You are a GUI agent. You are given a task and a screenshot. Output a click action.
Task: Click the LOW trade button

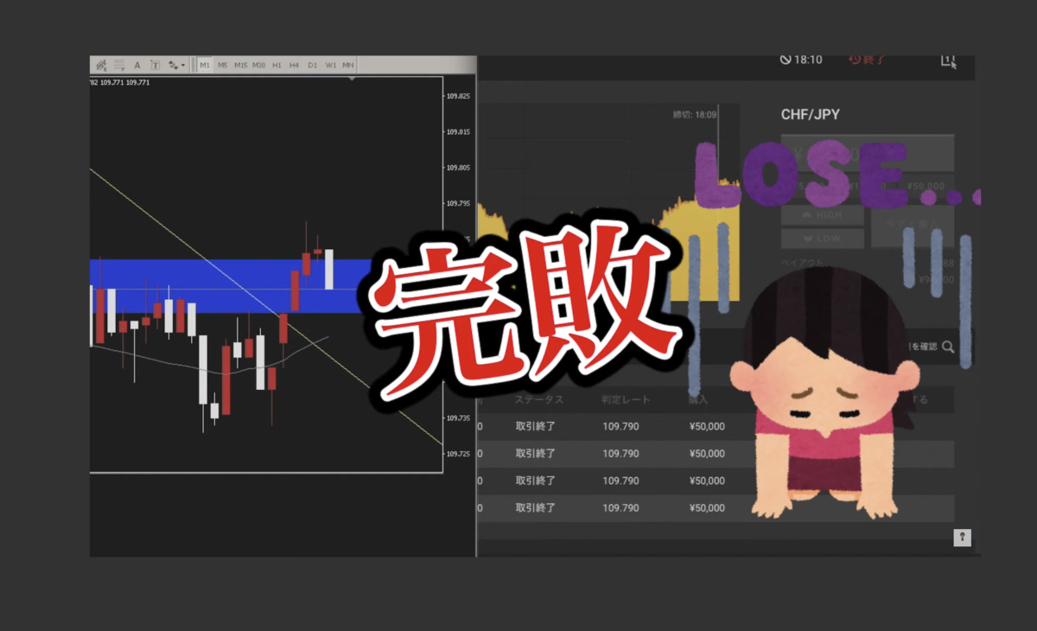(x=822, y=239)
